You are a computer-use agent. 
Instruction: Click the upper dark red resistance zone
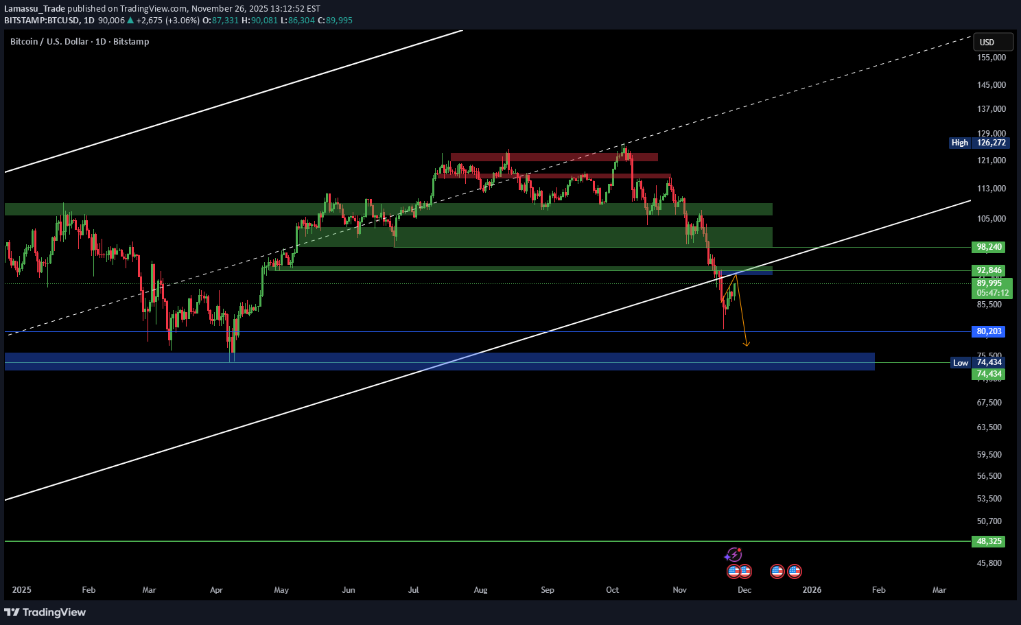[x=554, y=157]
